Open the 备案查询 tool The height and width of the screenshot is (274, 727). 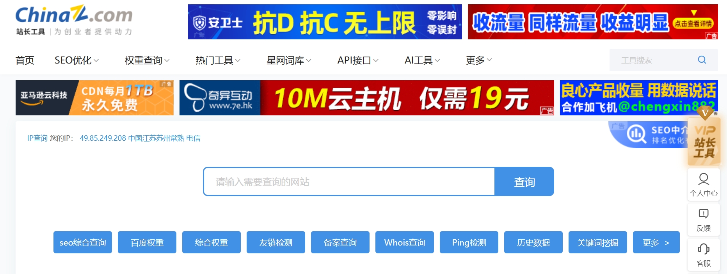(340, 242)
